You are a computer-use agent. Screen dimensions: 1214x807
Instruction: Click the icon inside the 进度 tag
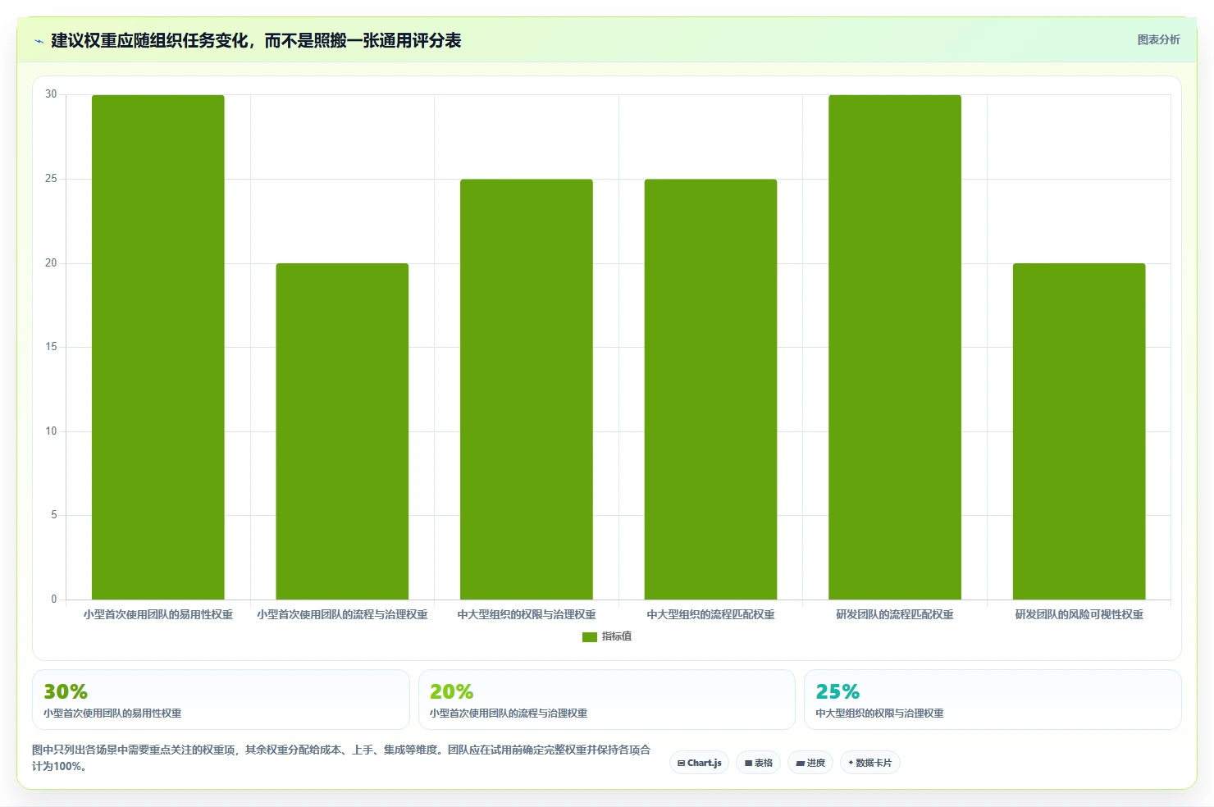(x=801, y=764)
